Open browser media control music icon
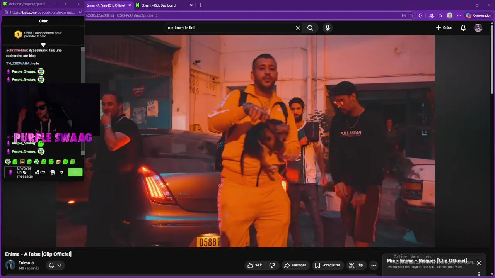 tap(431, 15)
